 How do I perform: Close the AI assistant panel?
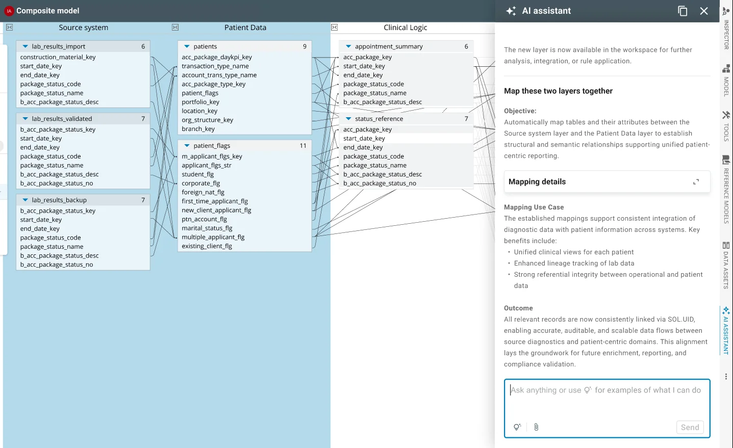704,11
